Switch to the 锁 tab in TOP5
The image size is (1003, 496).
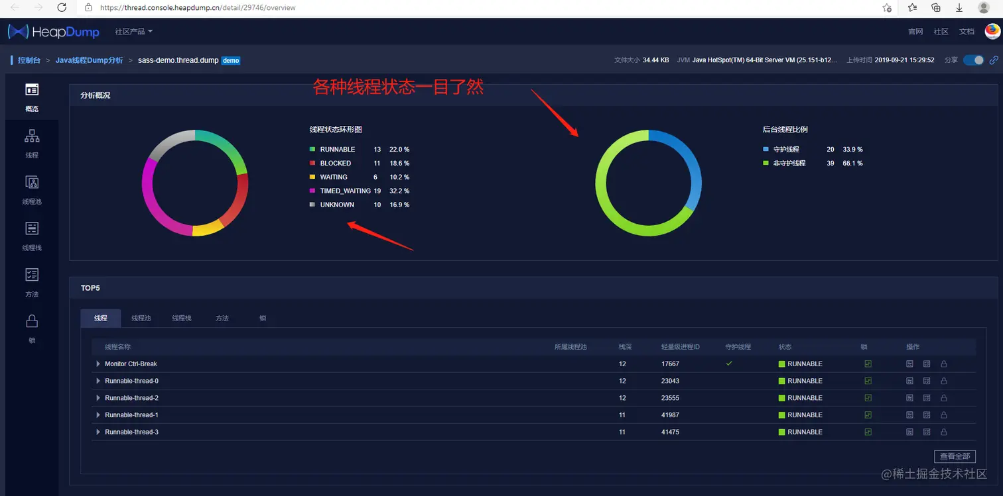263,318
